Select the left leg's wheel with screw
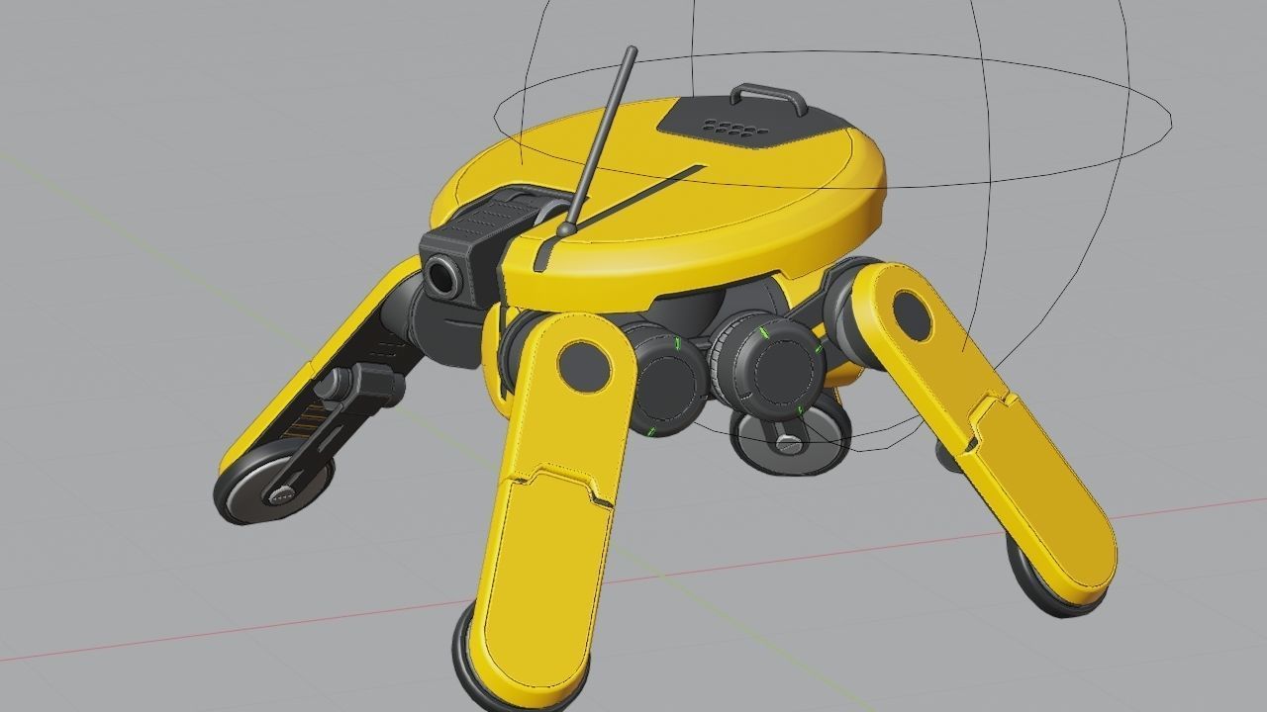 (x=274, y=485)
